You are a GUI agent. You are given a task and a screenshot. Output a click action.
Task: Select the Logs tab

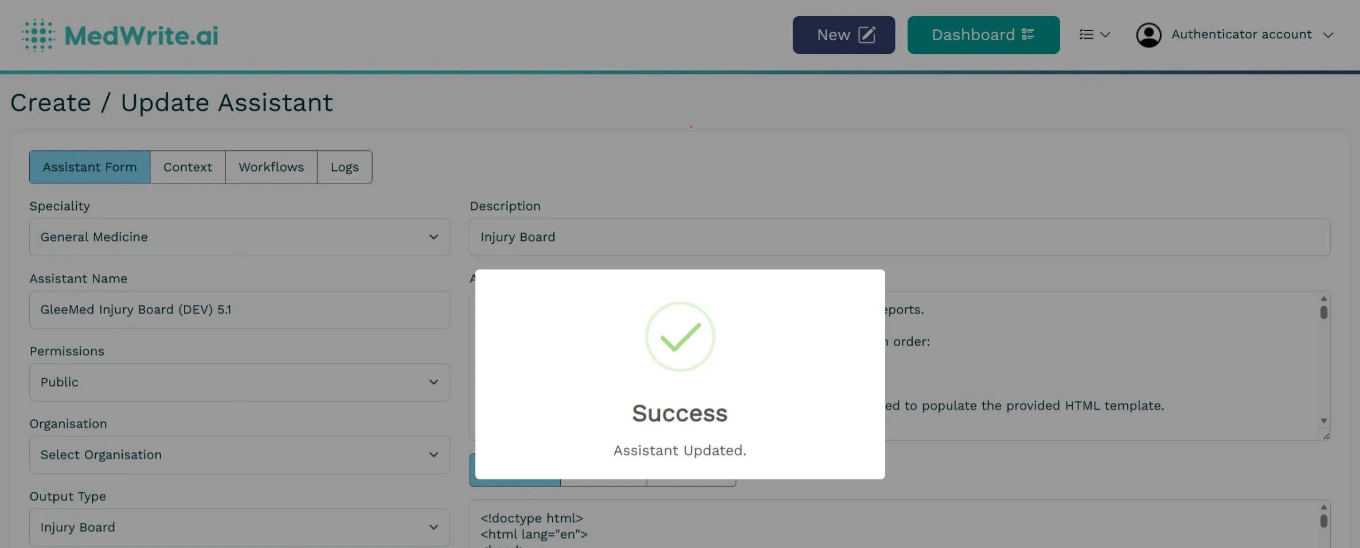(x=344, y=167)
